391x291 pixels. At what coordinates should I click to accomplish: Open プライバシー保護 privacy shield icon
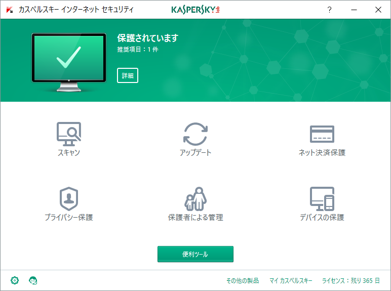[x=69, y=198]
